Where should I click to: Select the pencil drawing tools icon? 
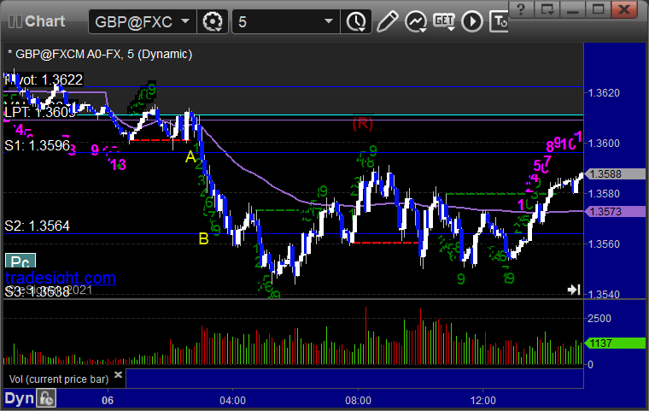tap(388, 21)
